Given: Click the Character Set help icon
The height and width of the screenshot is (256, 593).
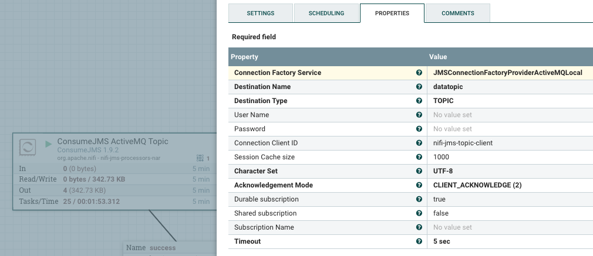Looking at the screenshot, I should pyautogui.click(x=419, y=171).
